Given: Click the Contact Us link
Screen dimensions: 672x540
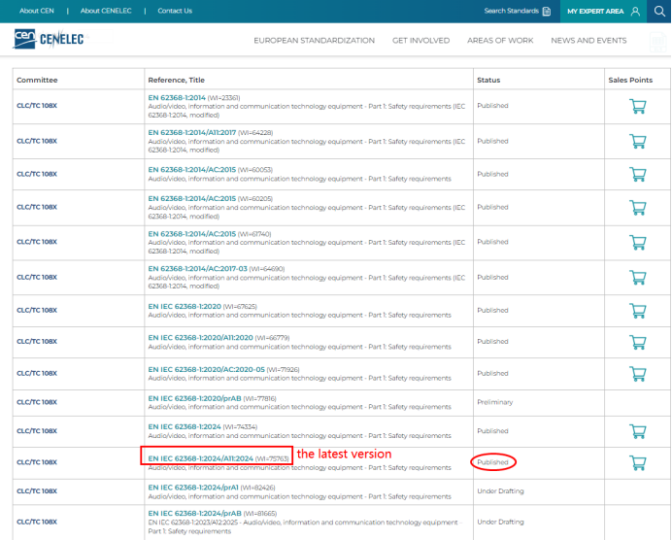Looking at the screenshot, I should click(x=175, y=11).
